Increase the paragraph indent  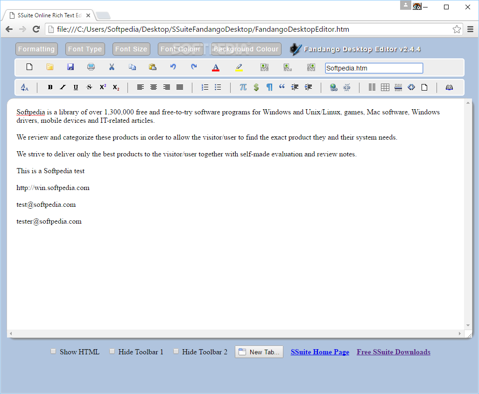[309, 87]
